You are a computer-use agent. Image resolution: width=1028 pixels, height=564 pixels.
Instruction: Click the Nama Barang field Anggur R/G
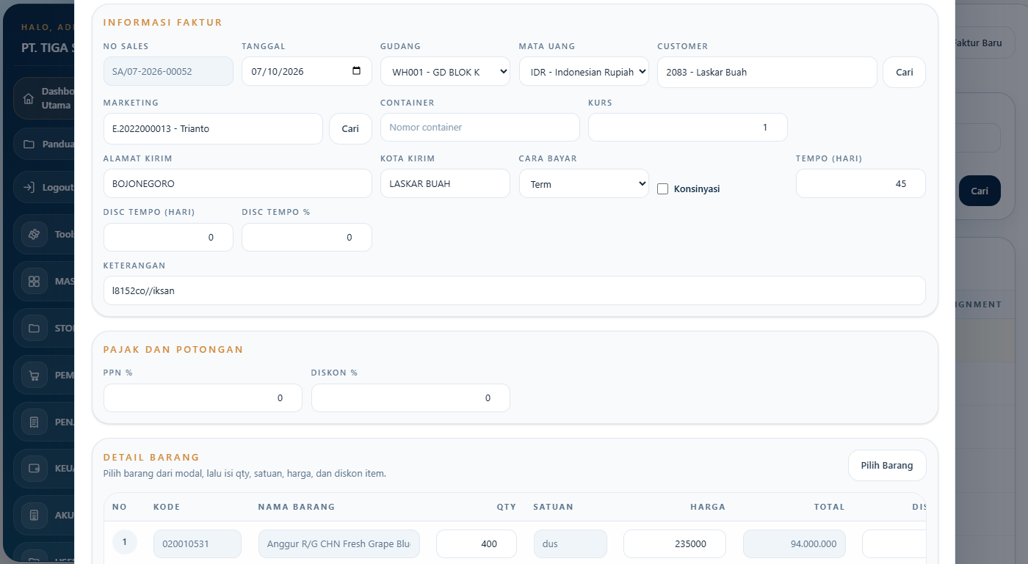pyautogui.click(x=339, y=543)
